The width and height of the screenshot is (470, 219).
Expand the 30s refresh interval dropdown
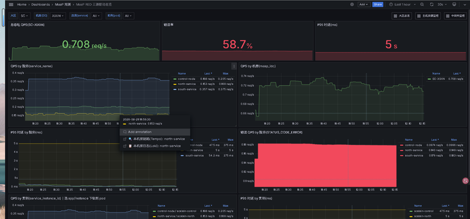[442, 5]
